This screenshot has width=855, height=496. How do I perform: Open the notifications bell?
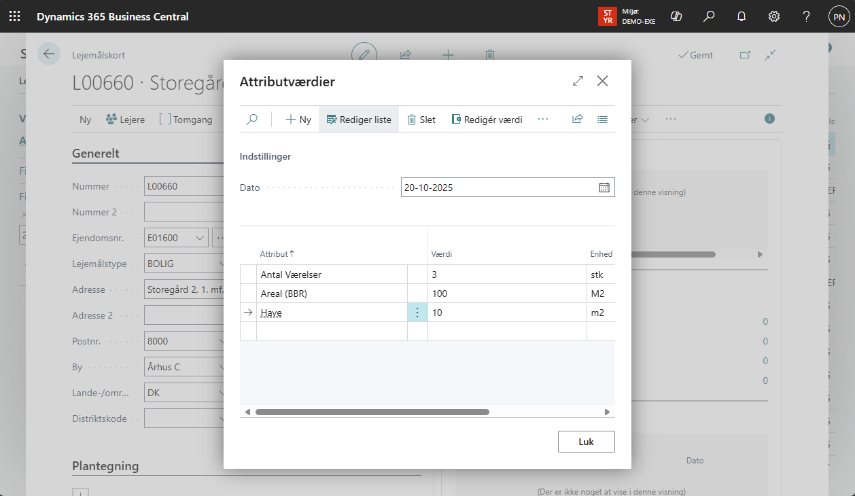[x=741, y=16]
